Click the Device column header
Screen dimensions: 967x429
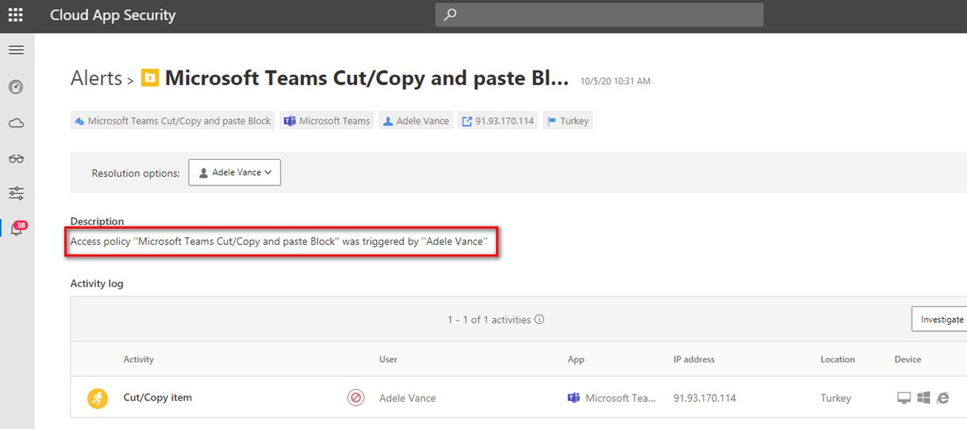[x=908, y=359]
